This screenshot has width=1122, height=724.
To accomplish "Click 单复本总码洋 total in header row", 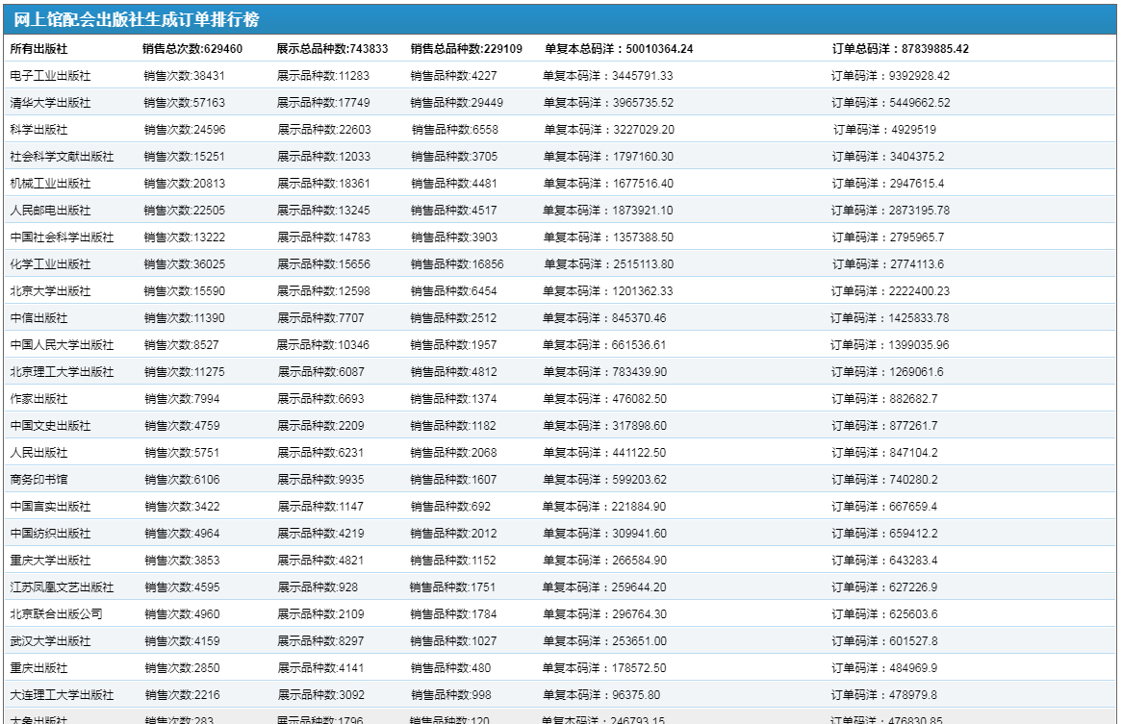I will (618, 49).
